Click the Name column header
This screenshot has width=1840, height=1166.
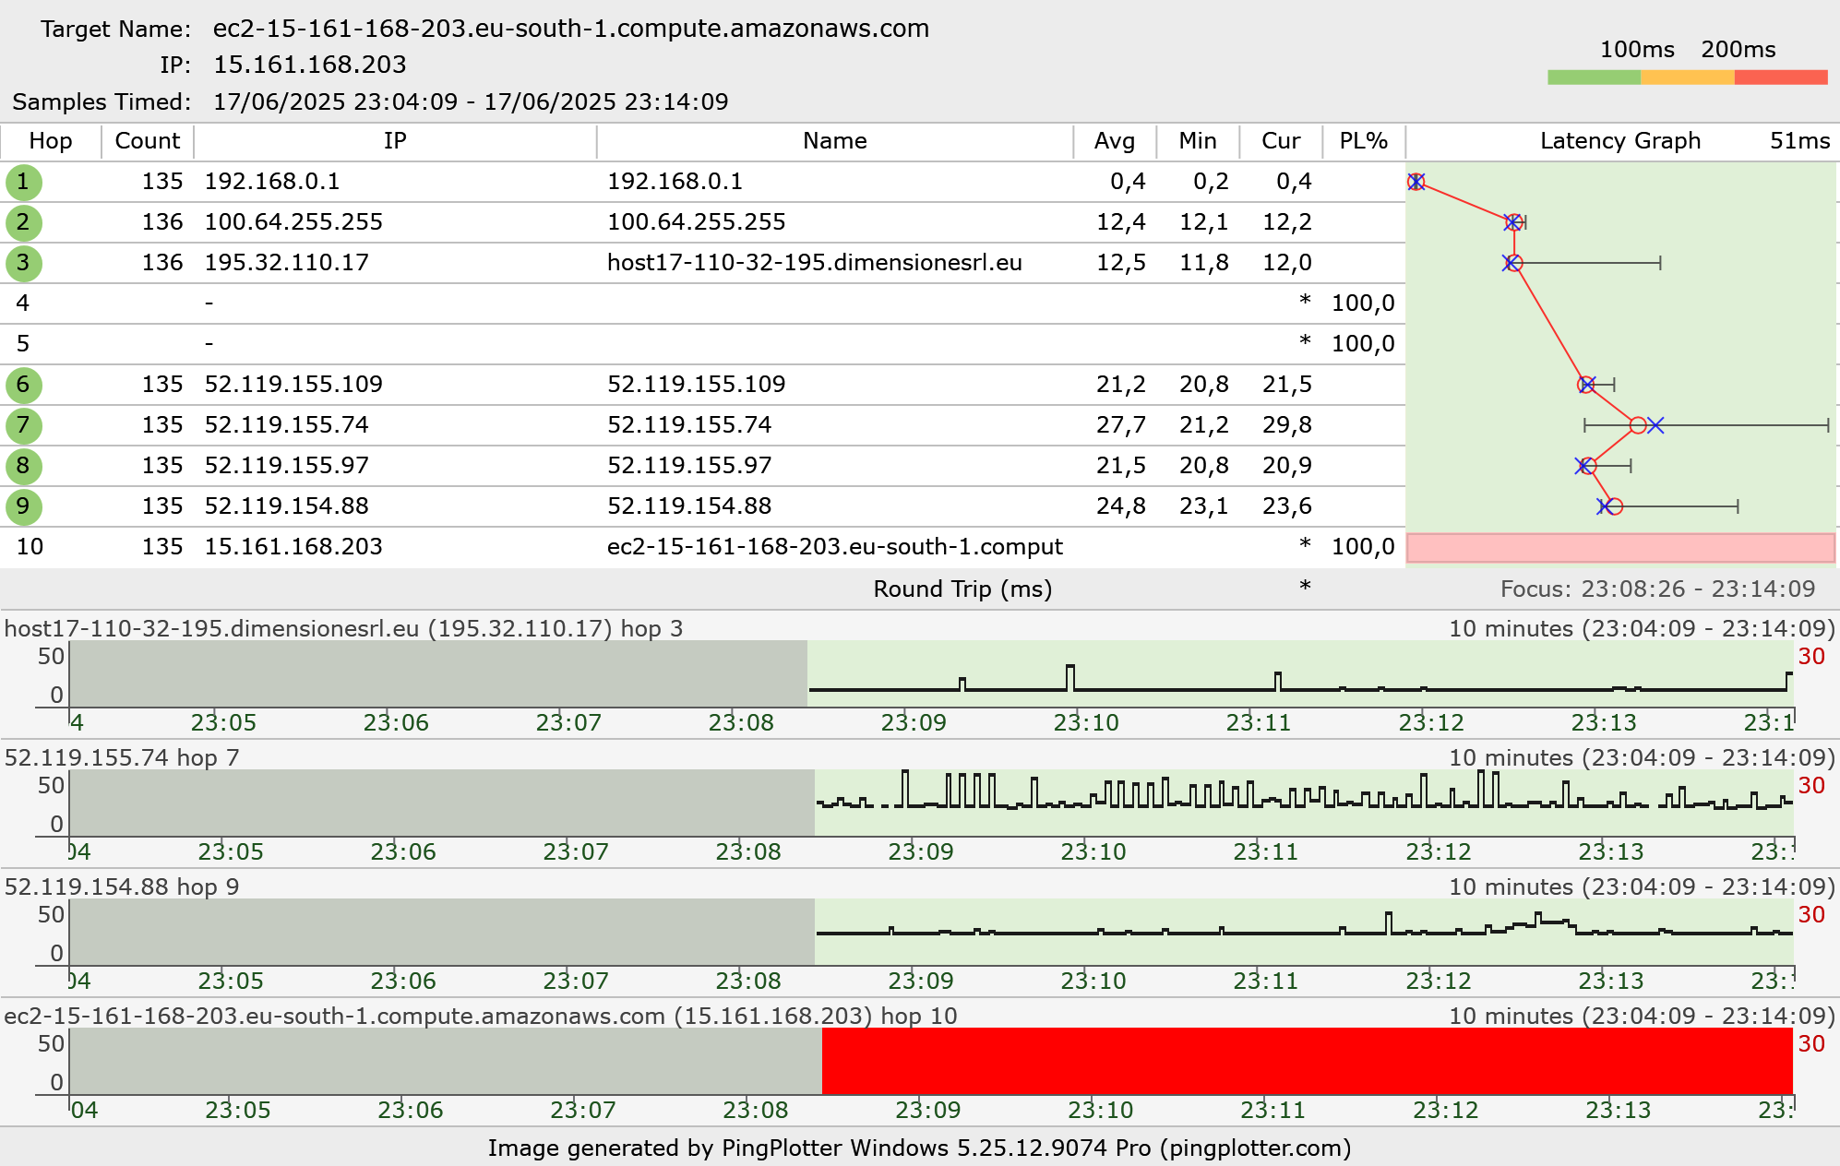pyautogui.click(x=834, y=141)
